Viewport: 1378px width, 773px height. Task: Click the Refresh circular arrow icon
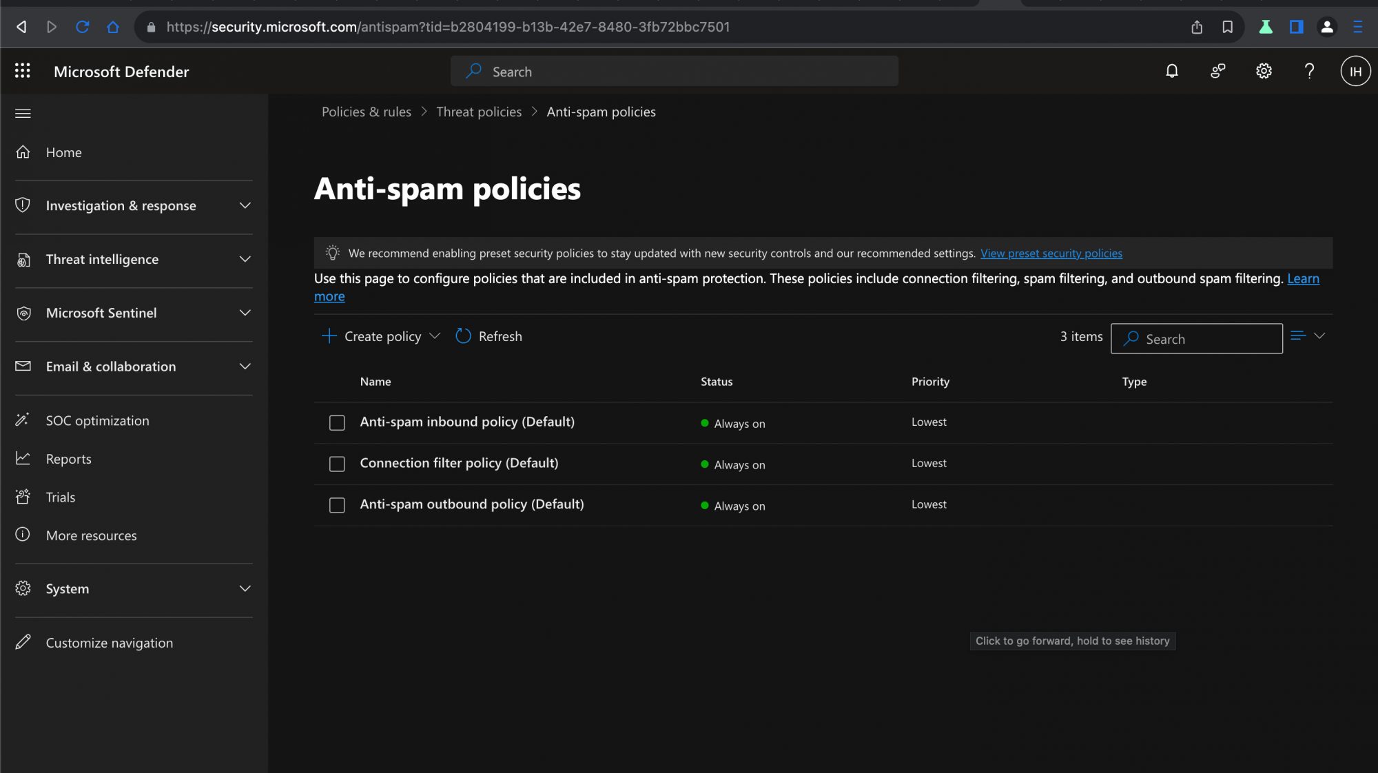click(463, 336)
